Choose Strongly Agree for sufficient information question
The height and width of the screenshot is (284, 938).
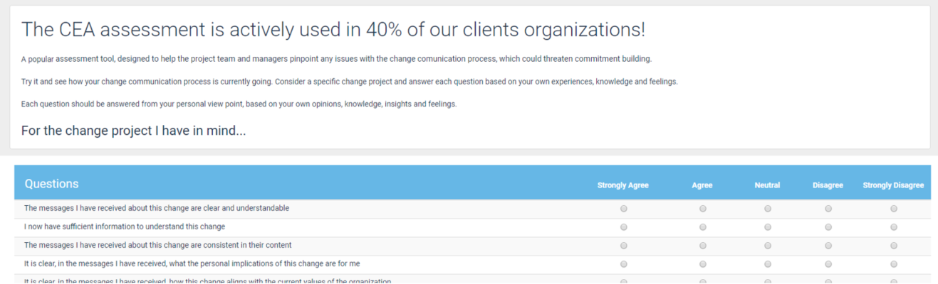624,227
